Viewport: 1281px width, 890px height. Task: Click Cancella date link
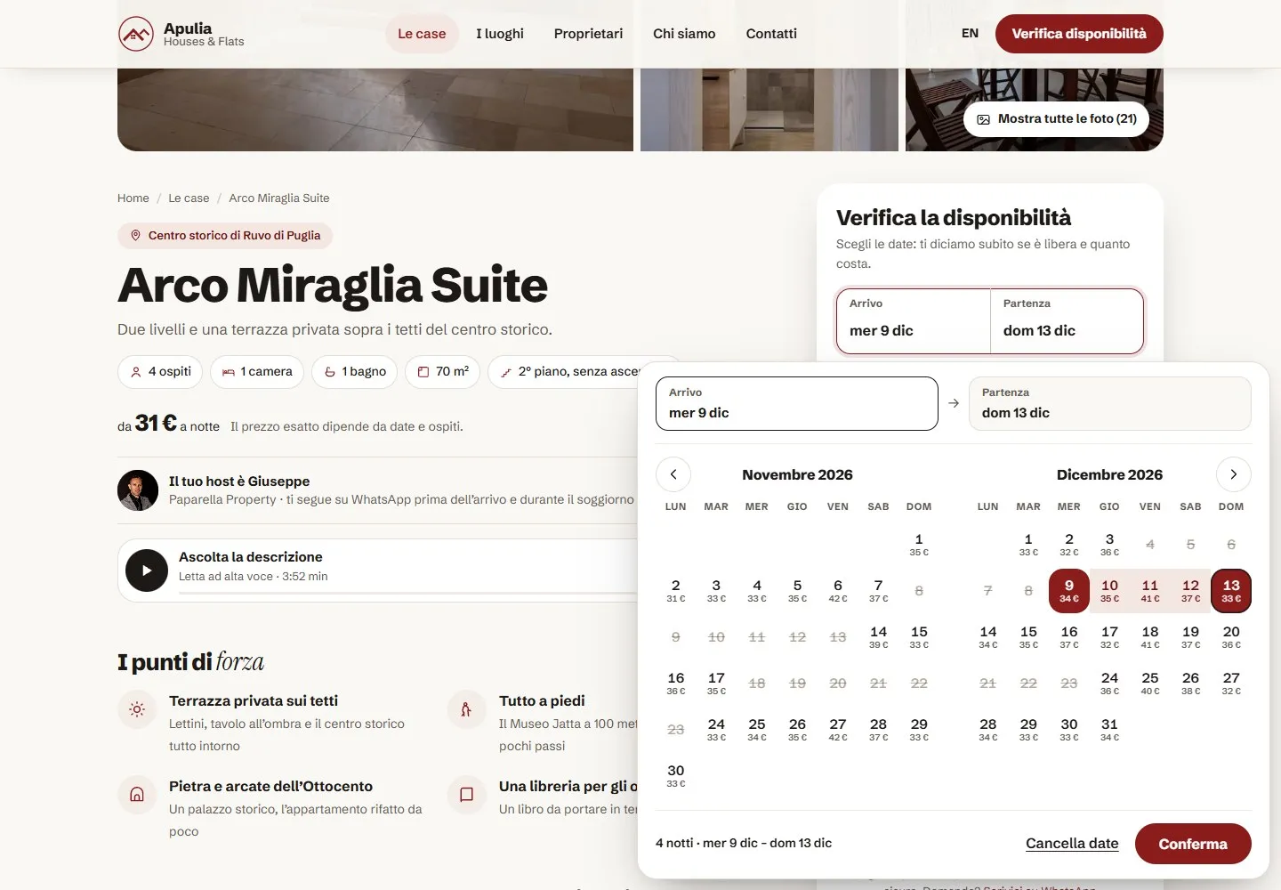(x=1072, y=844)
